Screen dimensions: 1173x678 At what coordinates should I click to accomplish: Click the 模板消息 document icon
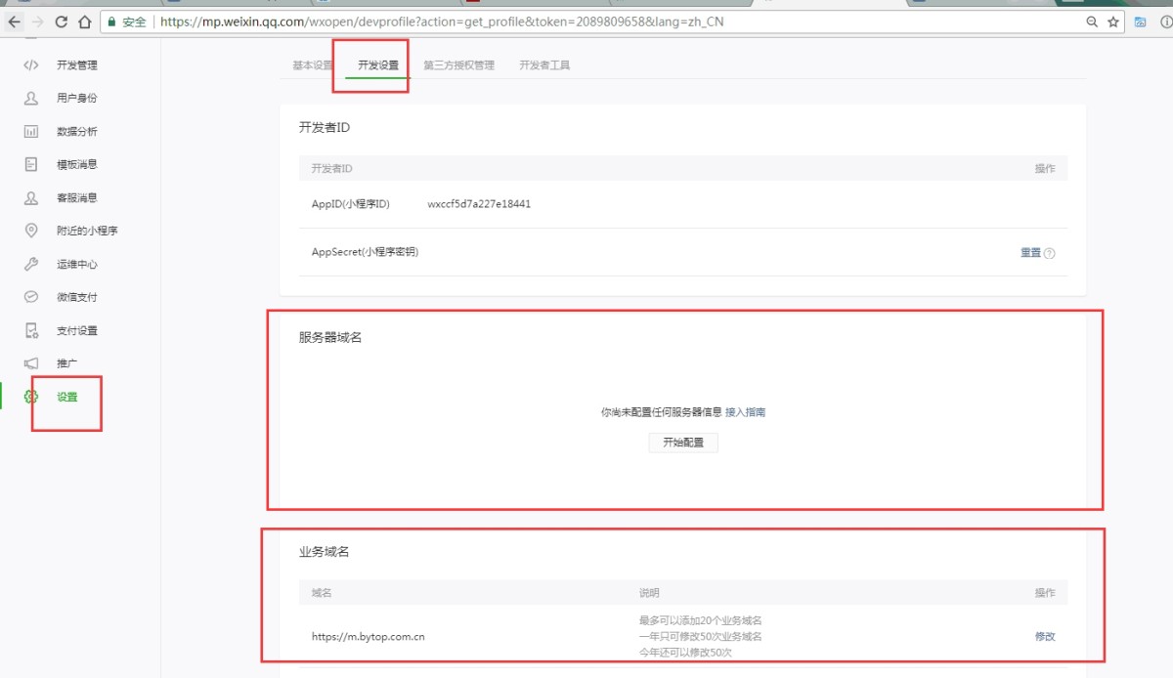[x=31, y=164]
